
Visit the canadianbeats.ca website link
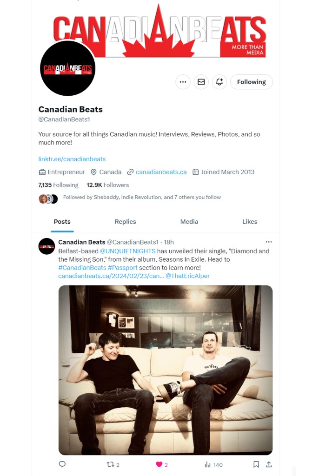[161, 172]
